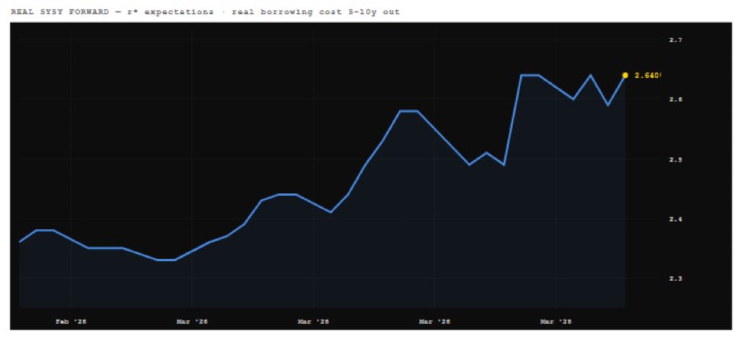
Task: Click the yellow 2.640 value label
Action: coord(648,76)
